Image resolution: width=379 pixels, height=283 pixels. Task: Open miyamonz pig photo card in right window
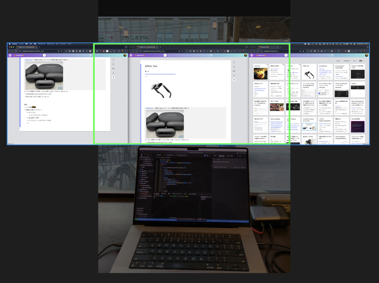(261, 72)
